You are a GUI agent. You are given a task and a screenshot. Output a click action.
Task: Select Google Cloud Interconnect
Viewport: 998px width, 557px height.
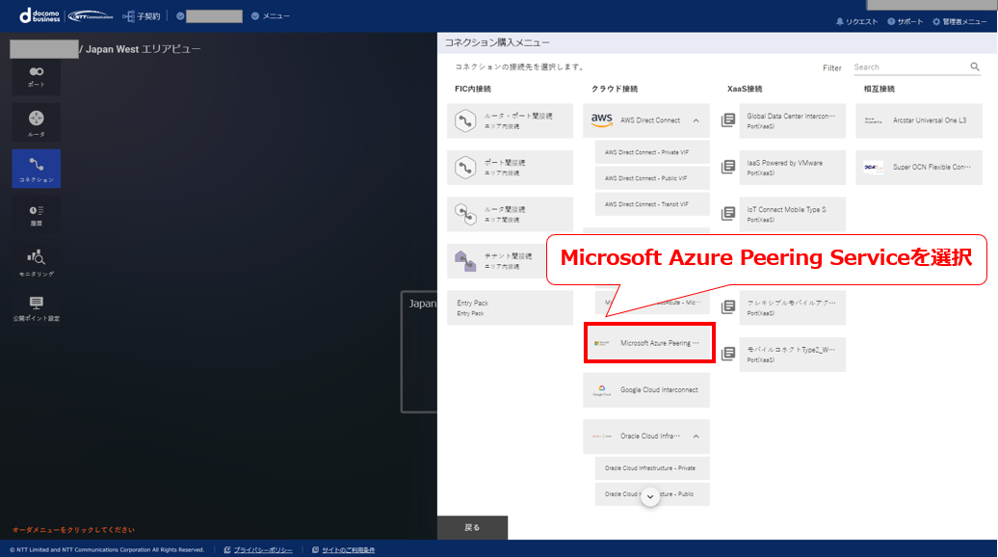(x=646, y=390)
